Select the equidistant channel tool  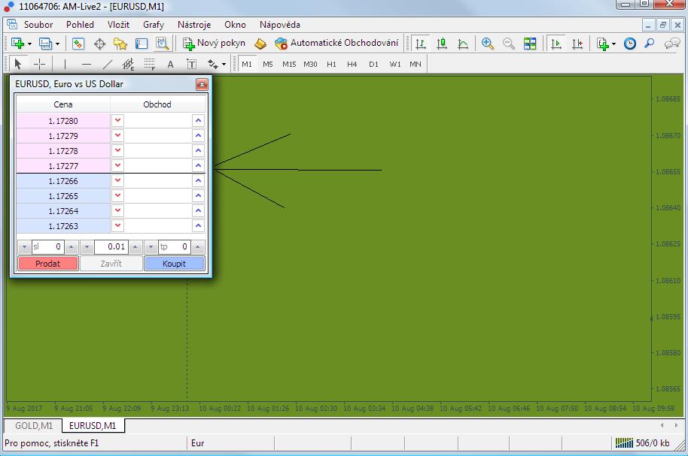point(129,65)
